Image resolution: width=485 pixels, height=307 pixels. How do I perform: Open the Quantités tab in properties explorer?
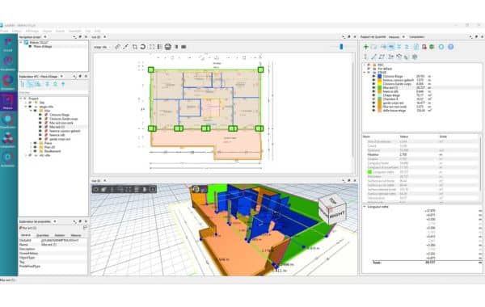43,235
